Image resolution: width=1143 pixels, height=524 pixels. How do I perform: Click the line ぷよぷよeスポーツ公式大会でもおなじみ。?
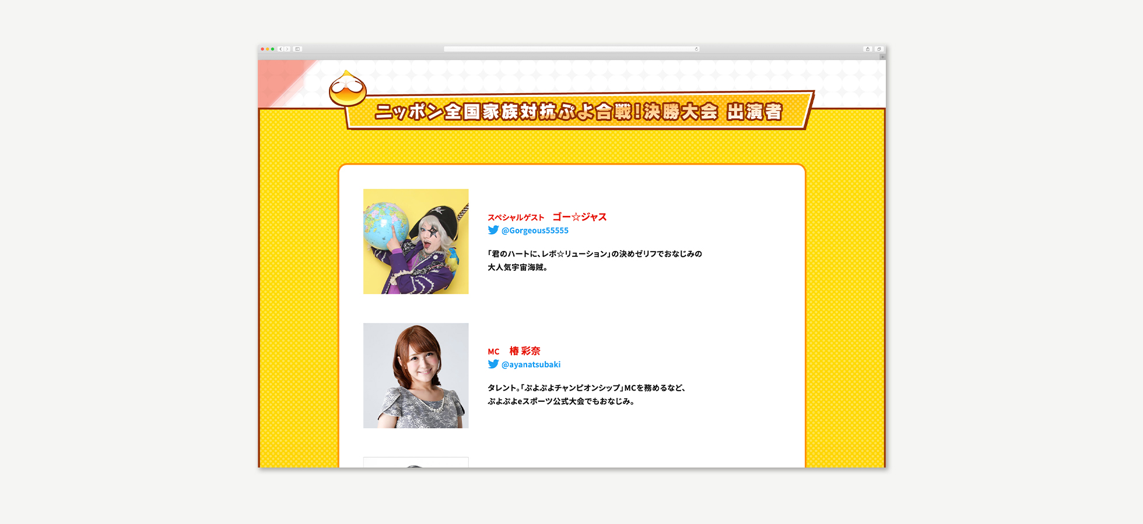[x=561, y=401]
